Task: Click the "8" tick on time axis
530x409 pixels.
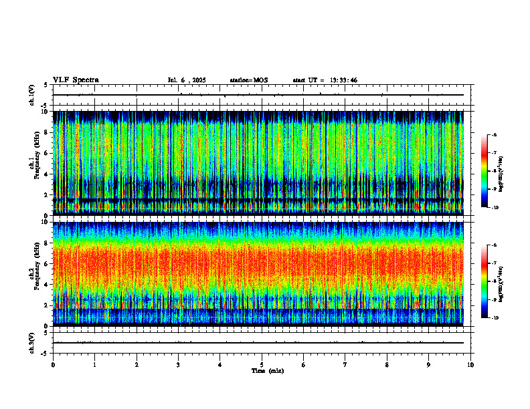Action: tap(387, 365)
